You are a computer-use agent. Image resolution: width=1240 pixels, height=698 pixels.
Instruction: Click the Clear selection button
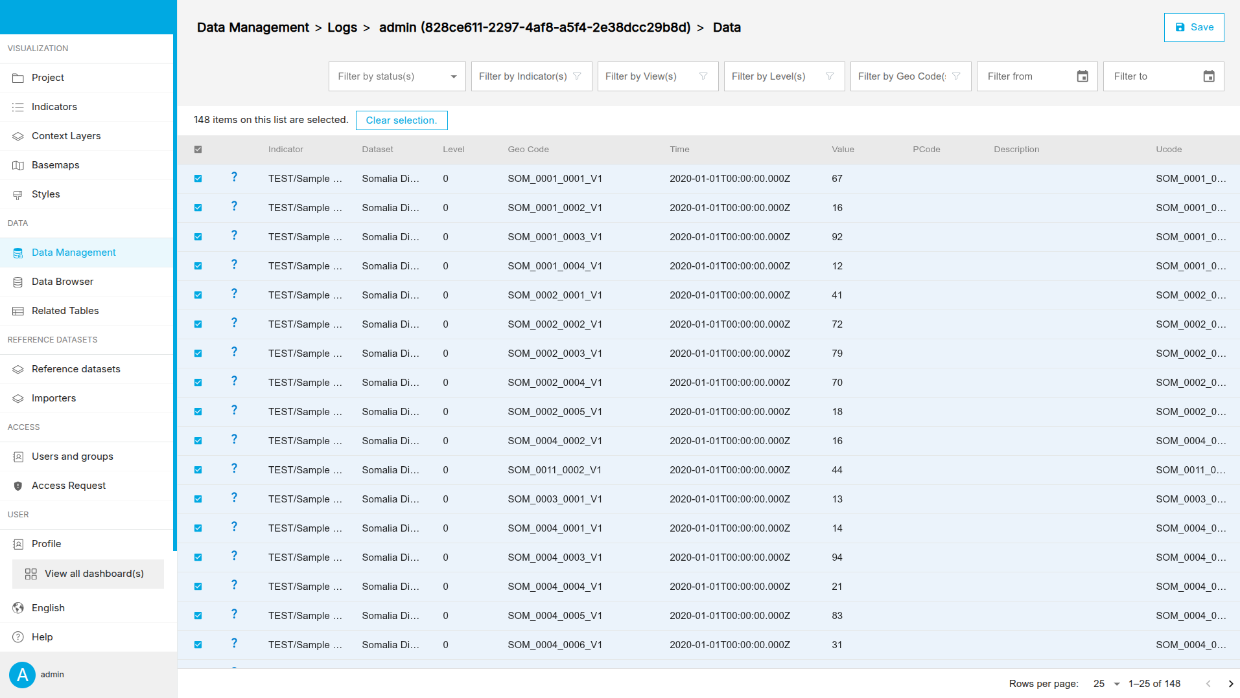pos(401,120)
